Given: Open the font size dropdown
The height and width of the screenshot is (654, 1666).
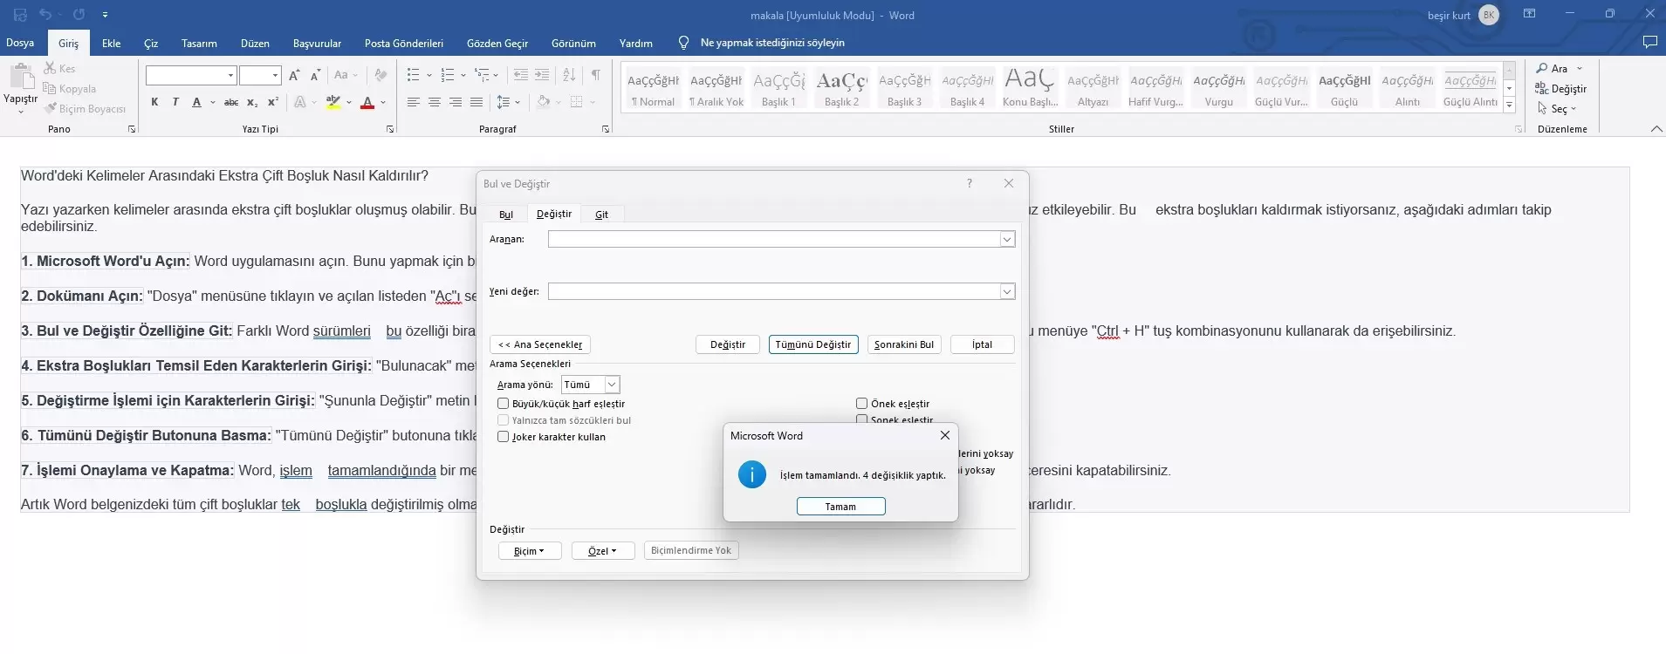Looking at the screenshot, I should click(276, 76).
